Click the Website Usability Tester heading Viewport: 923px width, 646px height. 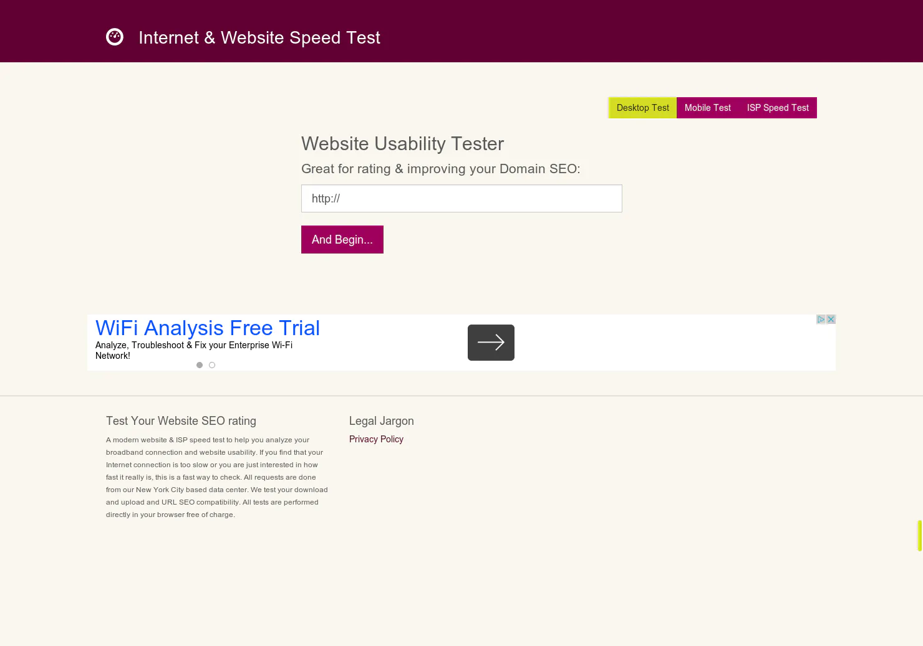tap(402, 144)
